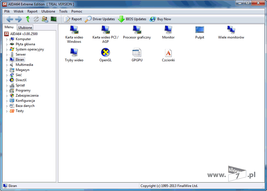This screenshot has width=267, height=191.
Task: Select System operacyjny in the tree
Action: click(x=30, y=49)
